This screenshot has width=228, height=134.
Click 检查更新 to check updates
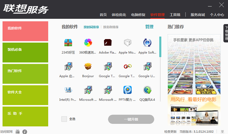pyautogui.click(x=170, y=132)
